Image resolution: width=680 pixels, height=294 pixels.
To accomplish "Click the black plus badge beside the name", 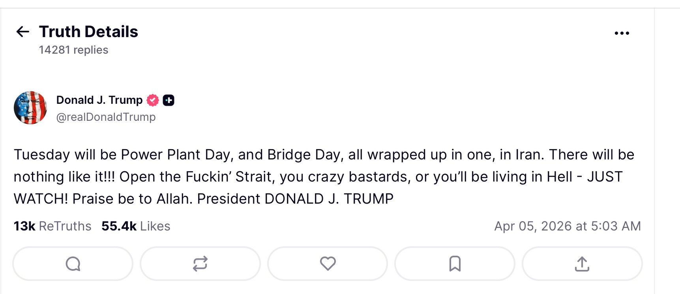I will click(169, 101).
